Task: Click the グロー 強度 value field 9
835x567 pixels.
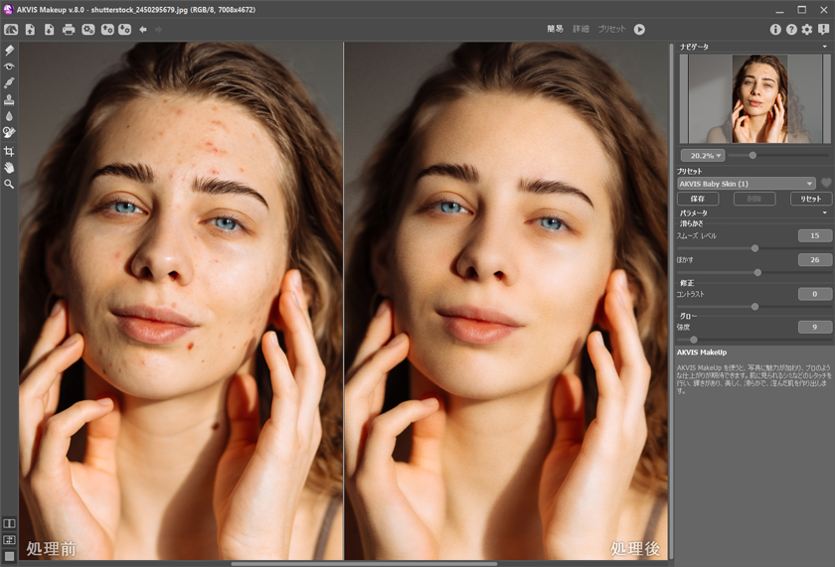Action: 815,327
